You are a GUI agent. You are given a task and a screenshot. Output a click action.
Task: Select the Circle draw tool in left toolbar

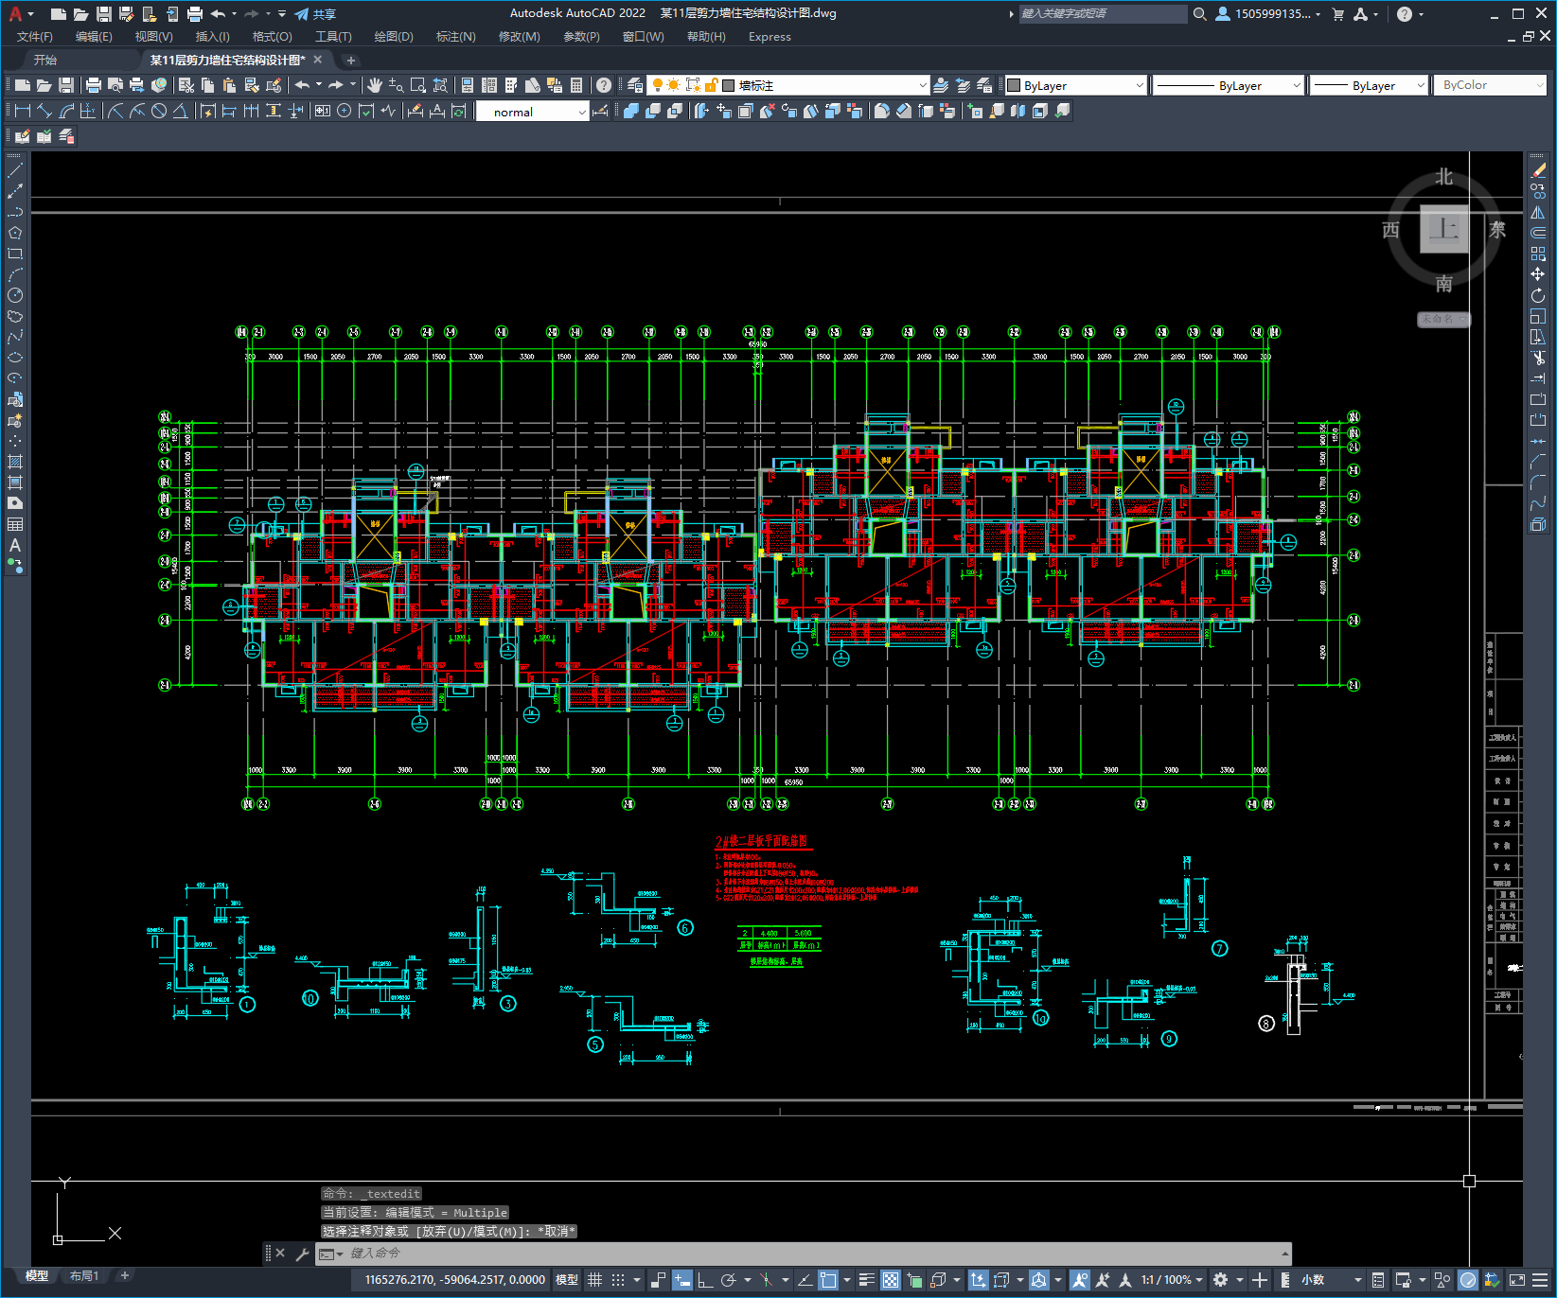15,295
